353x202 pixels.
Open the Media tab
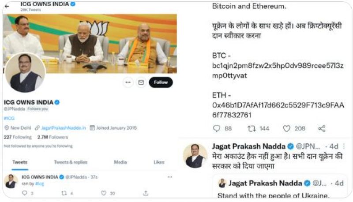120,162
